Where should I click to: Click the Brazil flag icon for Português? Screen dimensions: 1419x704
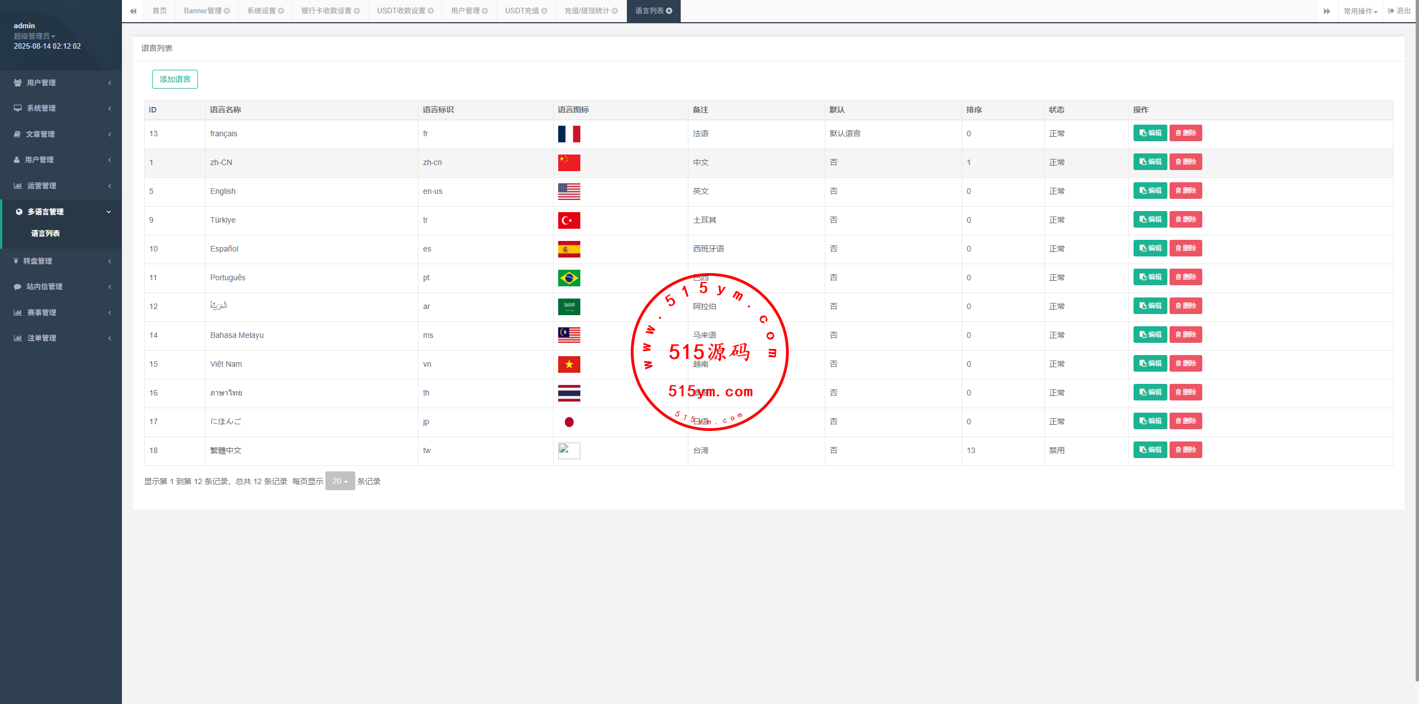pyautogui.click(x=569, y=278)
